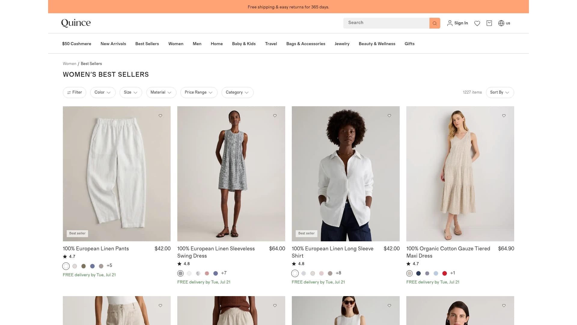Open the gingham swing dress product image

[231, 174]
